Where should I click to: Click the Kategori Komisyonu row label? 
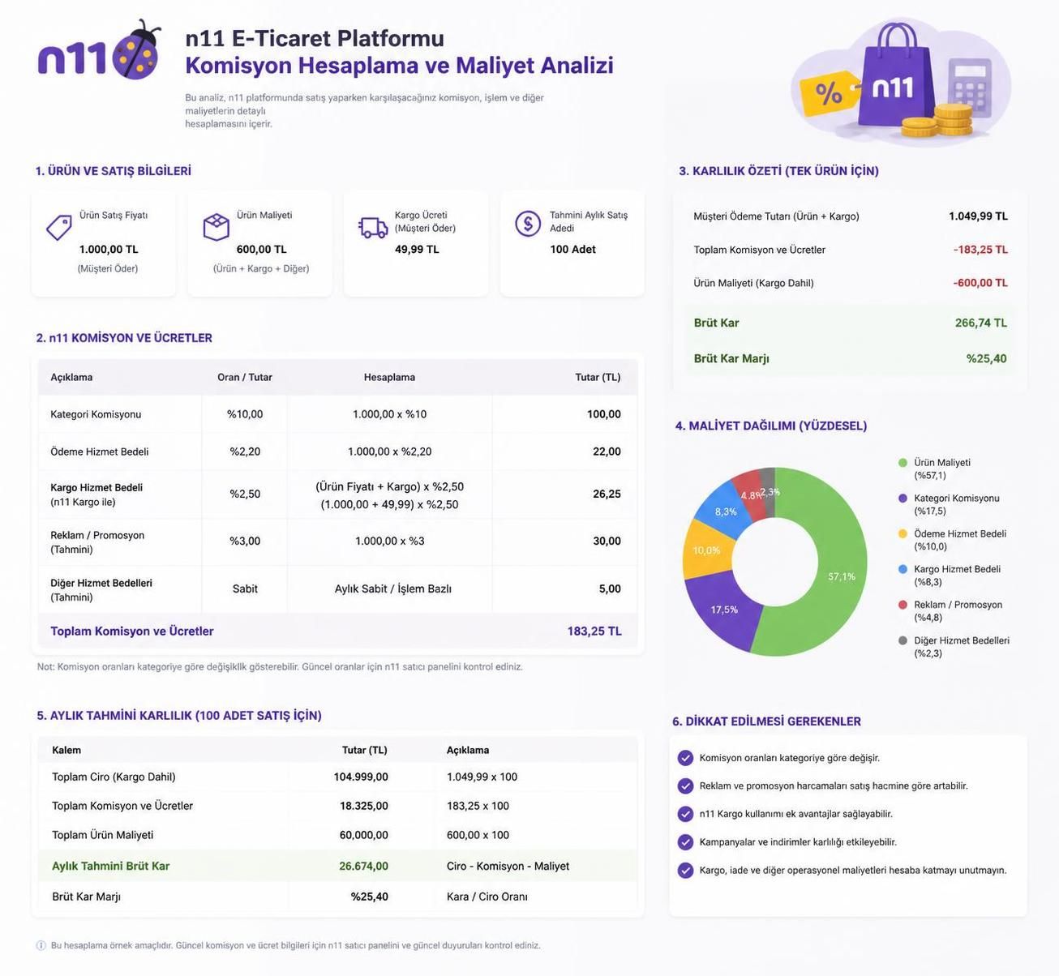(96, 414)
